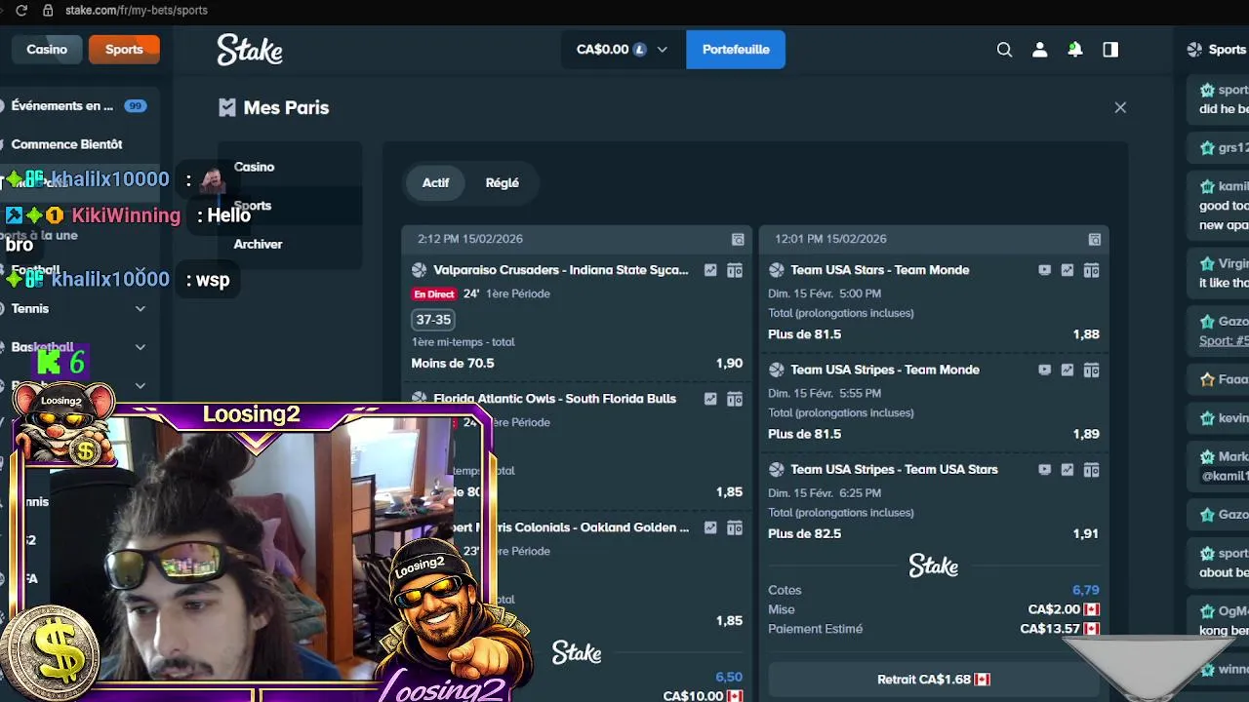Open scoreboard icon for Robert Morris Colonials match
1249x702 pixels.
[735, 527]
